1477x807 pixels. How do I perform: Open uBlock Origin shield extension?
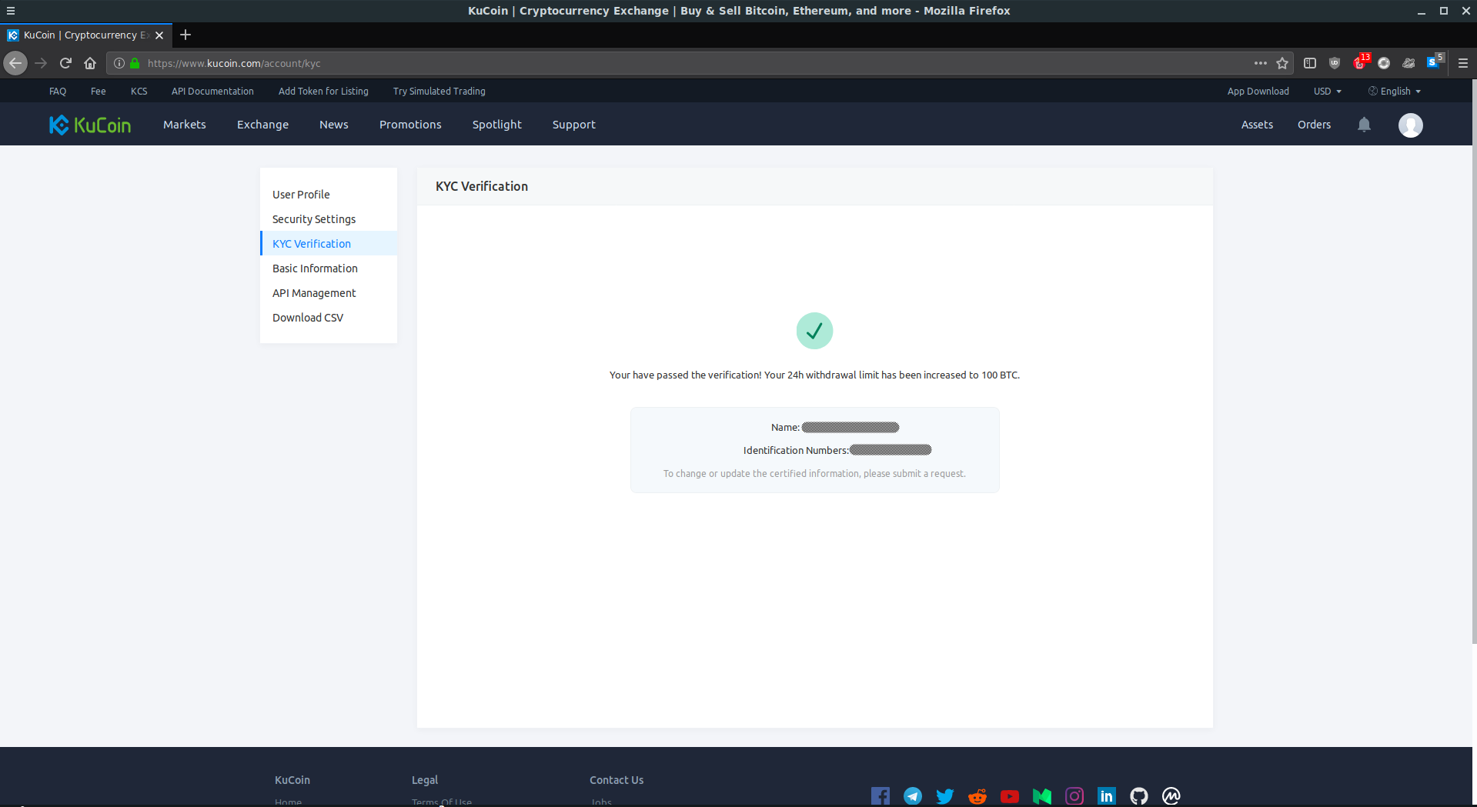[x=1335, y=63]
